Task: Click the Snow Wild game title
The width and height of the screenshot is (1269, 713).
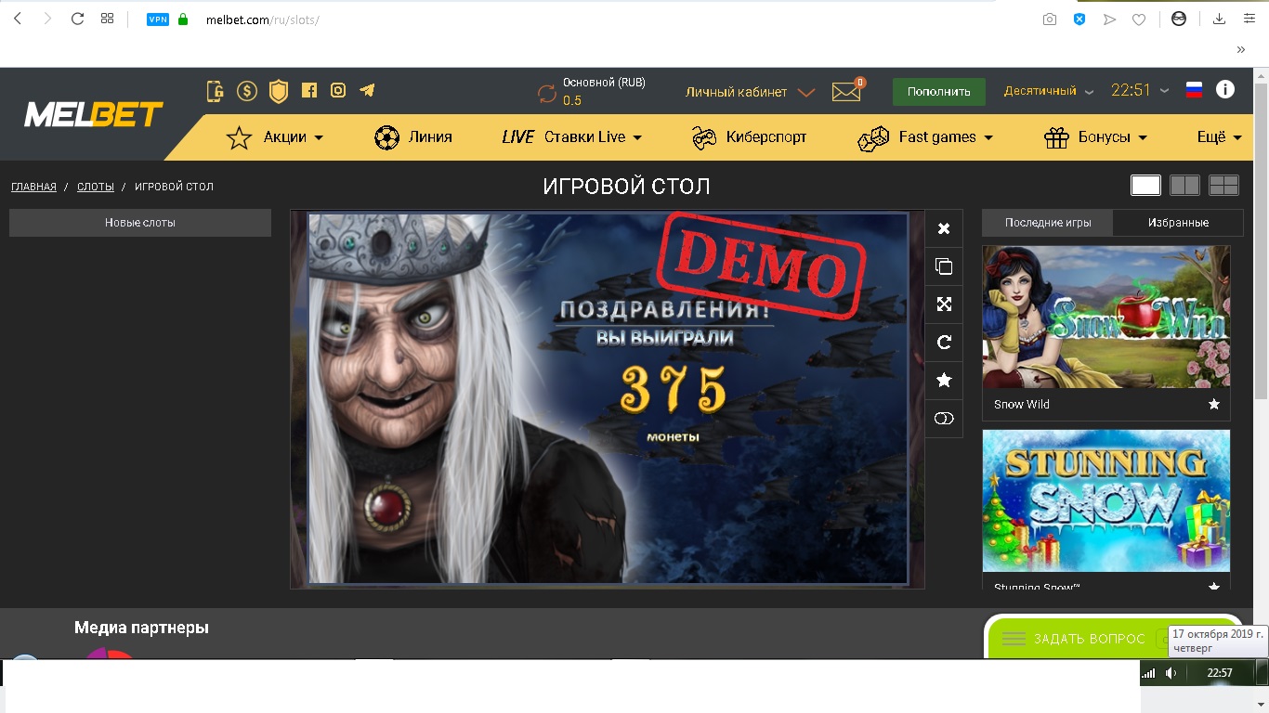Action: click(1022, 405)
